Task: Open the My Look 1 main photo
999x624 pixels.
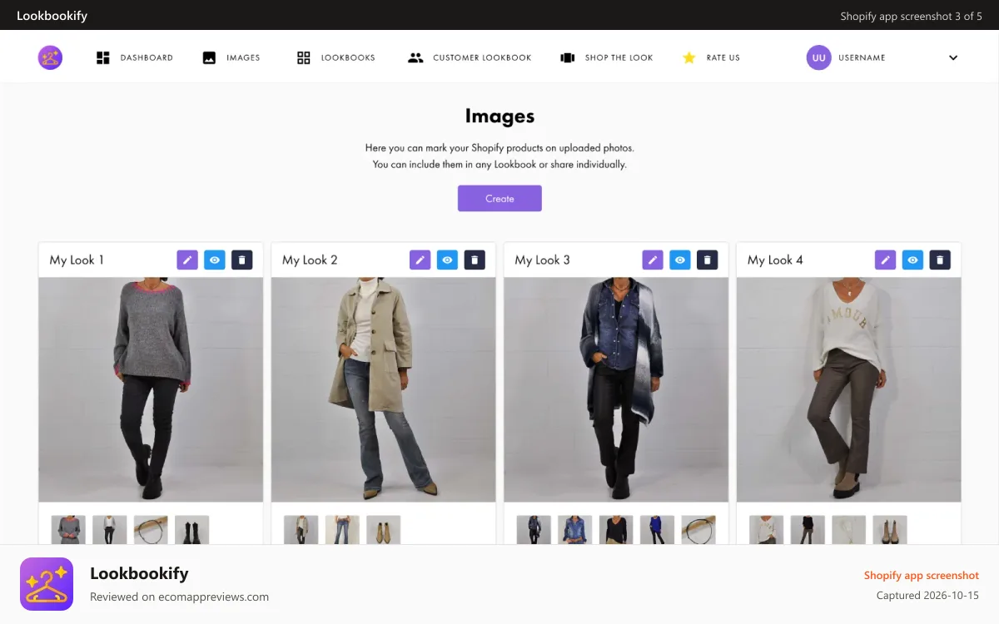Action: 151,389
